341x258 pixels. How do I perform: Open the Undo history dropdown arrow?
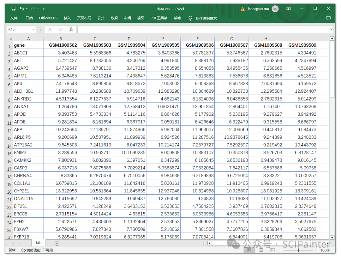[x=27, y=9]
